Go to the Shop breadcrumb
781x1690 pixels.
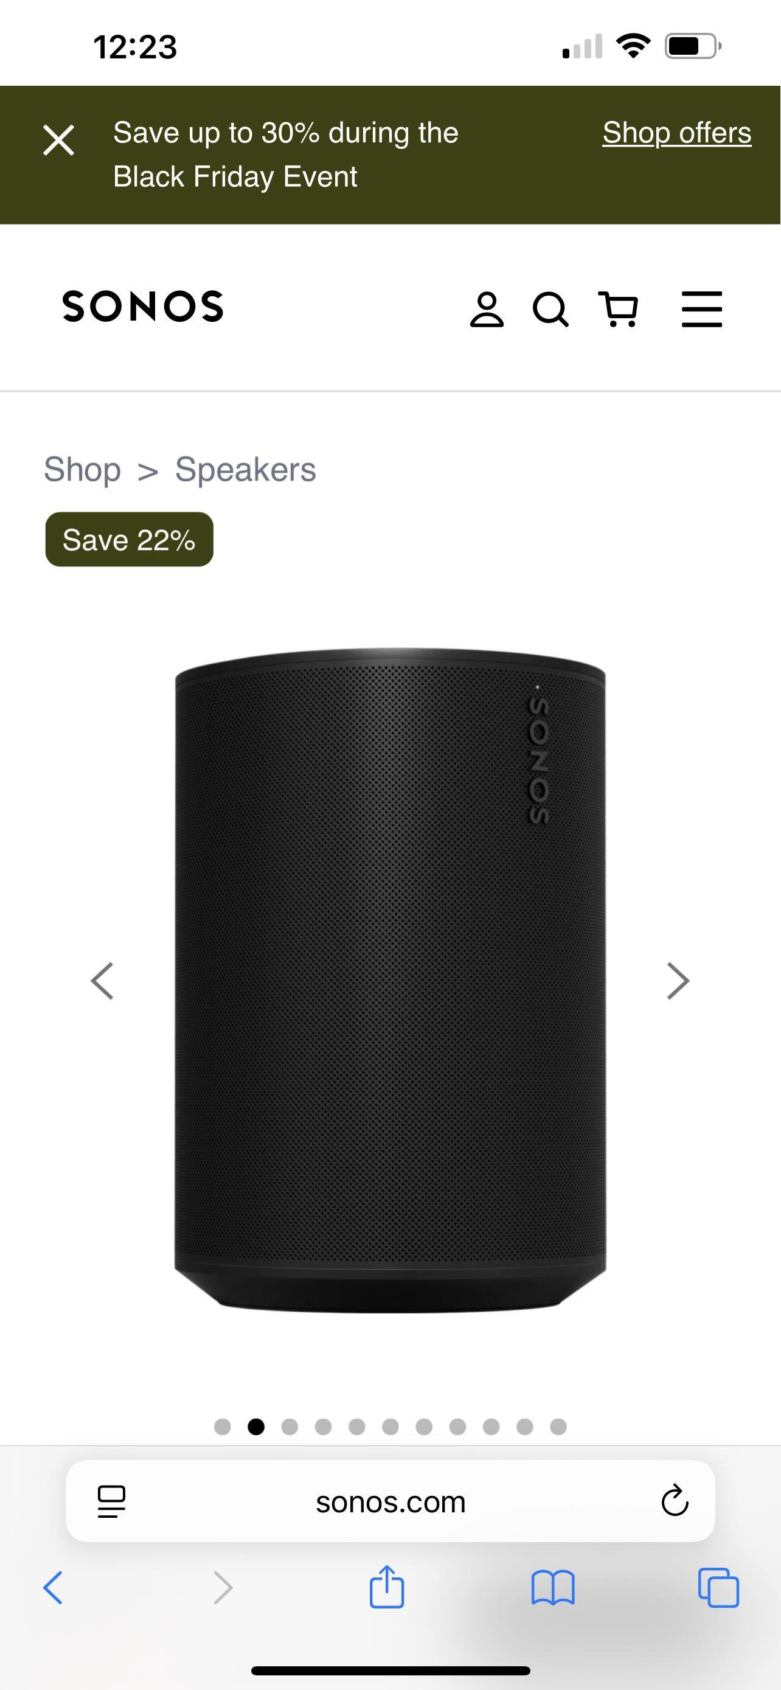83,470
